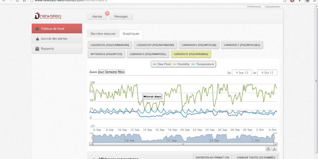Open Préférences link
This screenshot has height=159, width=318.
click(254, 7)
